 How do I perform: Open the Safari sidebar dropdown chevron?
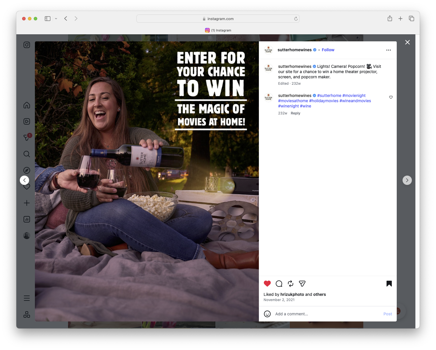tap(56, 18)
